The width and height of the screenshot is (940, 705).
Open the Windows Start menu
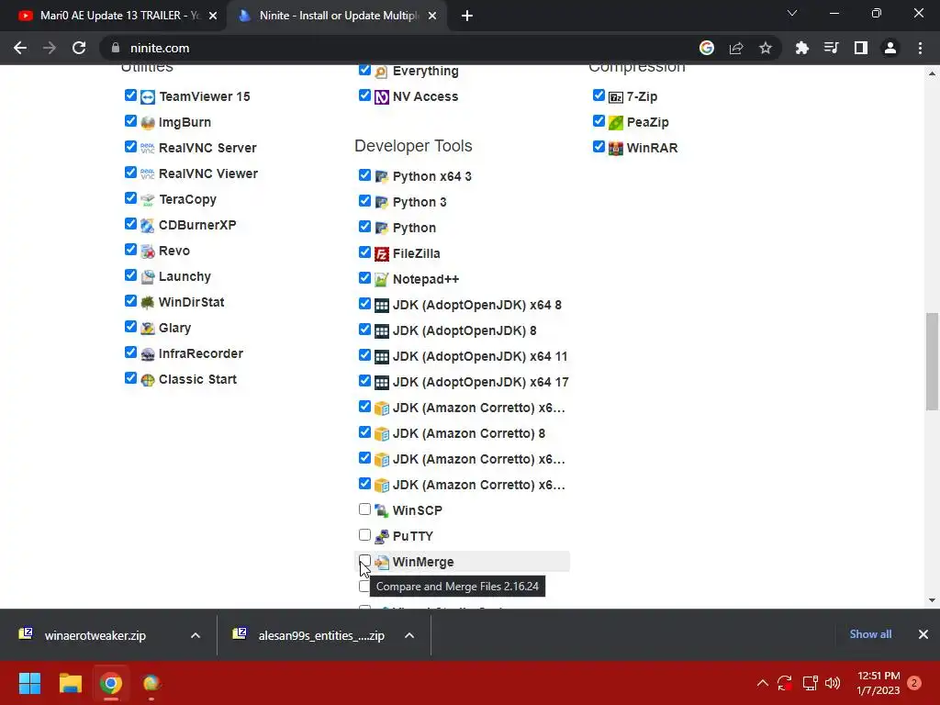coord(29,683)
